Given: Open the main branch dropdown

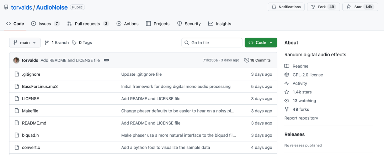Looking at the screenshot, I should click(25, 42).
